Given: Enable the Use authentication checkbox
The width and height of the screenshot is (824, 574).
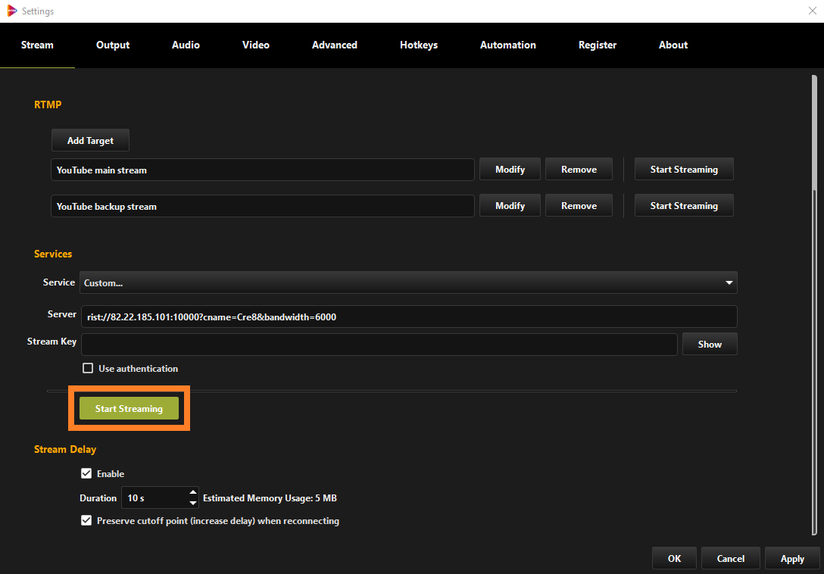Looking at the screenshot, I should [87, 368].
